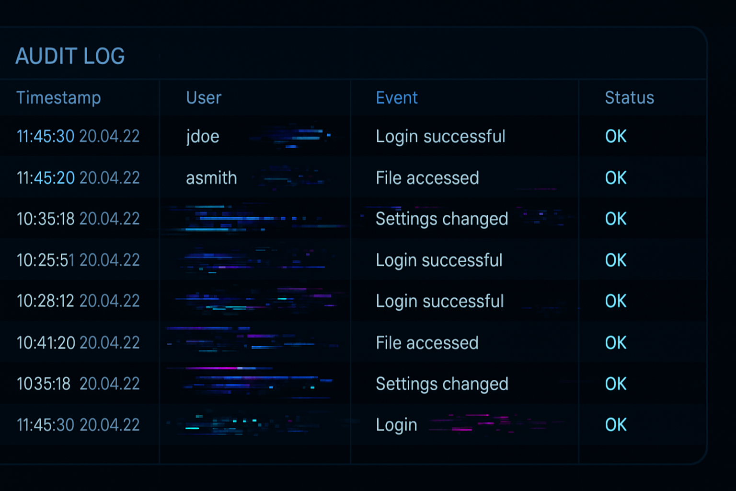Open the Login successful event in the first row
Image resolution: width=736 pixels, height=491 pixels.
[x=440, y=136]
